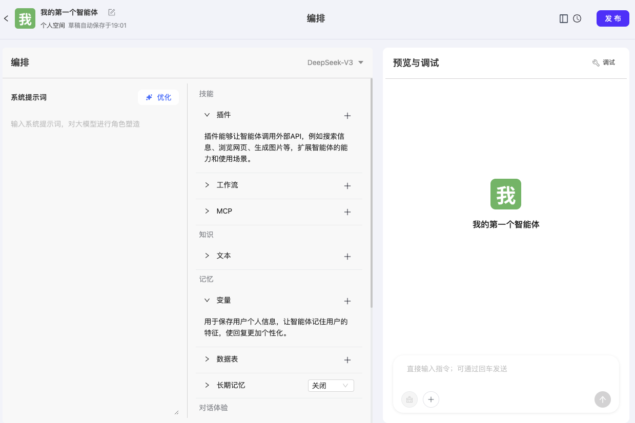Viewport: 635px width, 423px height.
Task: Add a plugin with the plus icon
Action: [x=347, y=116]
